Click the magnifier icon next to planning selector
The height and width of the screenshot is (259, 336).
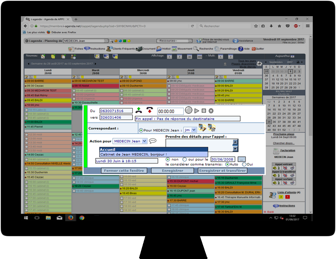pos(111,41)
